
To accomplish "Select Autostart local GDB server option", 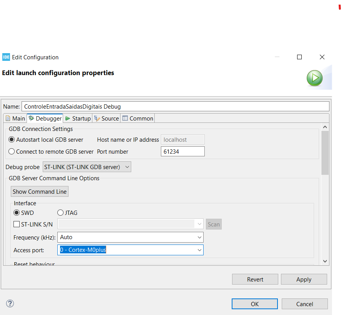I will coord(12,140).
